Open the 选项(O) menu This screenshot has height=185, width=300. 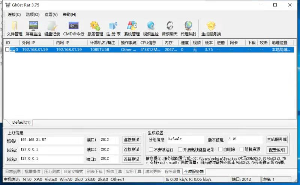[x=33, y=15]
